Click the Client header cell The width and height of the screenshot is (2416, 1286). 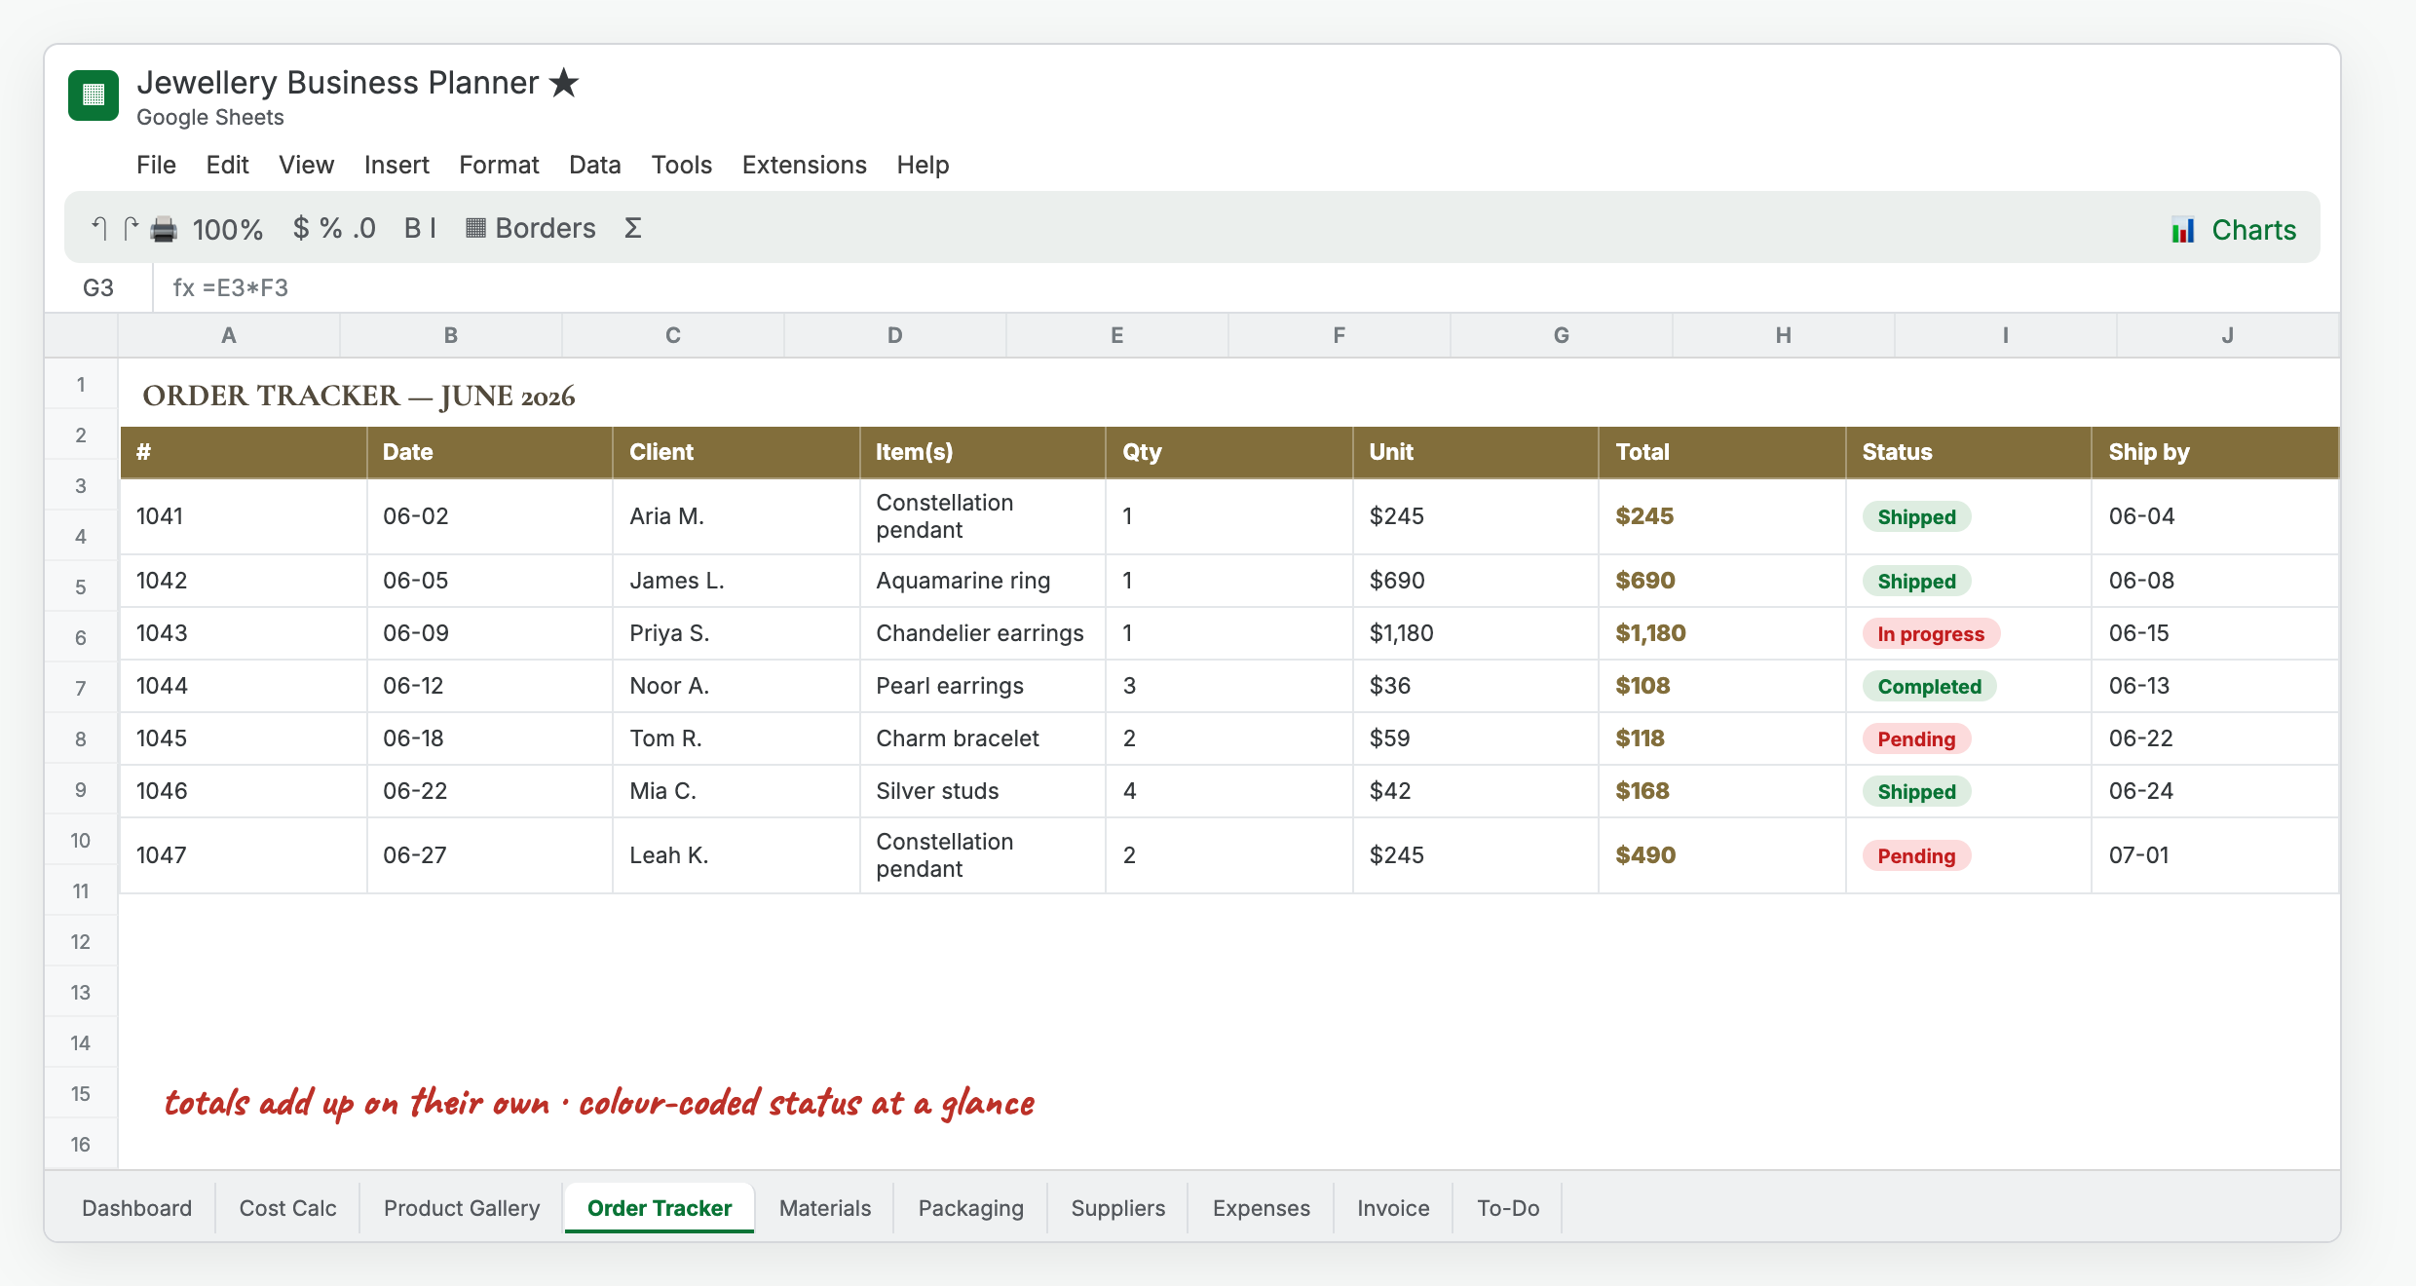tap(736, 452)
